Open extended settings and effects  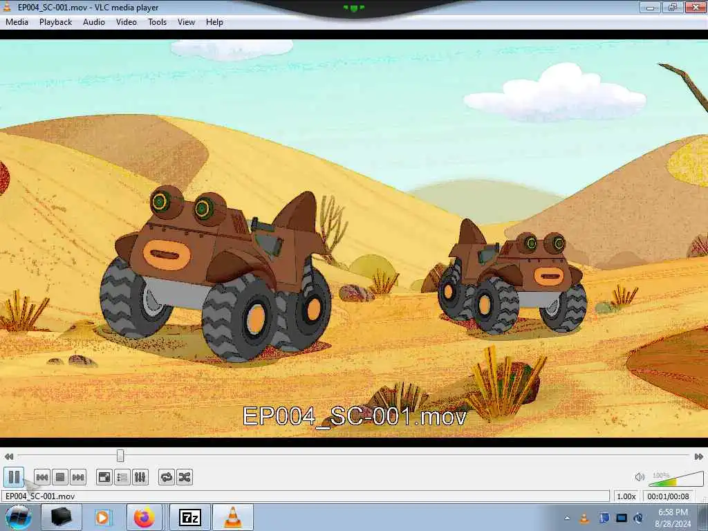tap(140, 477)
